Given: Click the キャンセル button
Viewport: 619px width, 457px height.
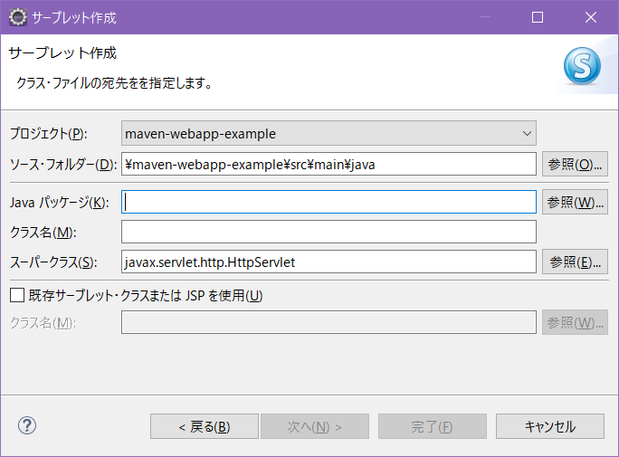Looking at the screenshot, I should coord(550,426).
